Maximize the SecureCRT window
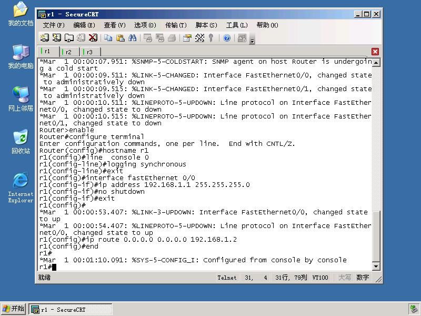The image size is (421, 316). pyautogui.click(x=367, y=14)
